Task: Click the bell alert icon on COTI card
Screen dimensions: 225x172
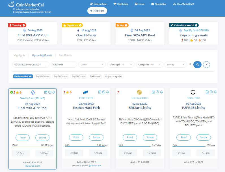Action: pyautogui.click(x=108, y=92)
